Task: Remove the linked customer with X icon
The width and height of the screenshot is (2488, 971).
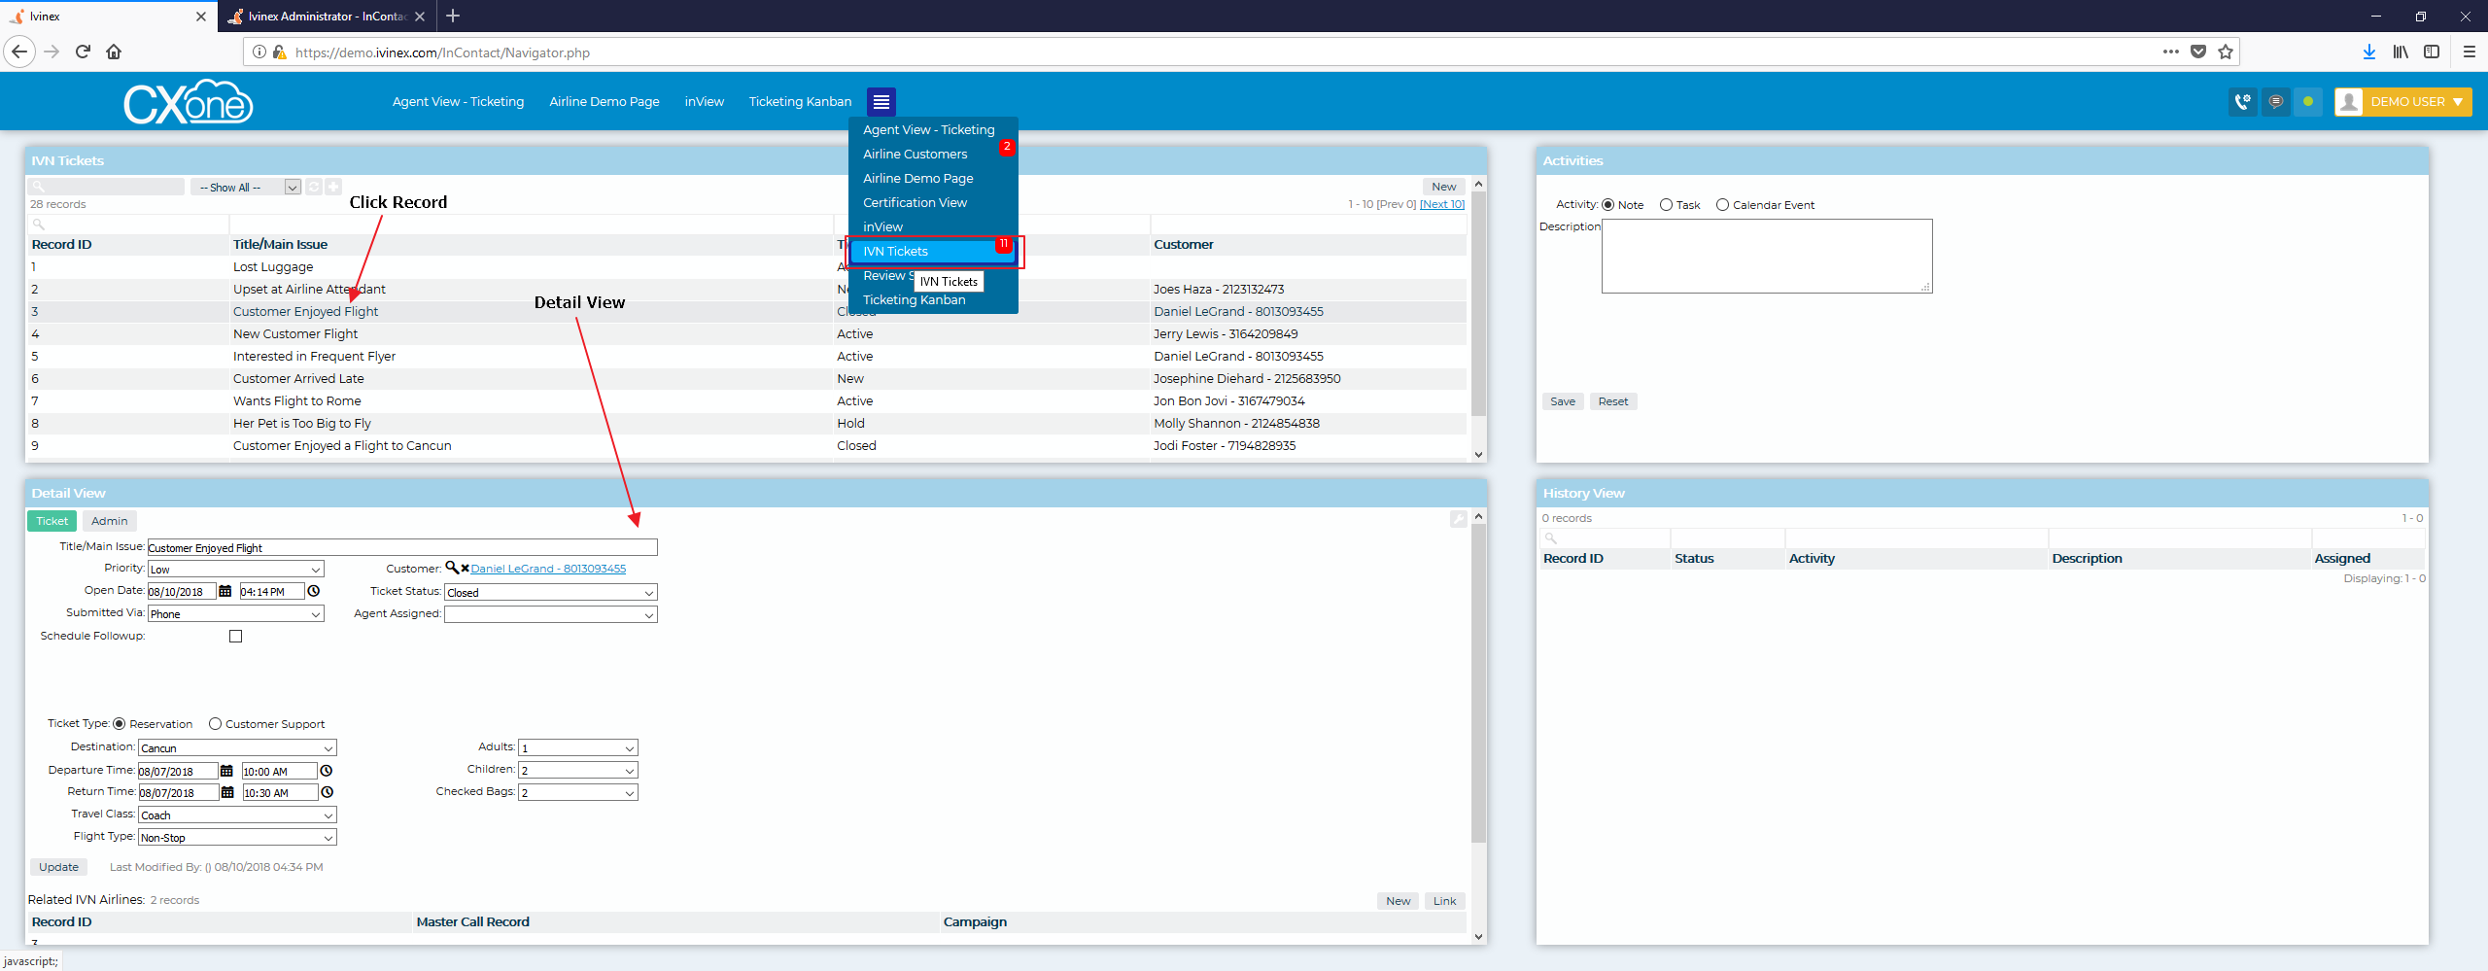Action: [466, 569]
